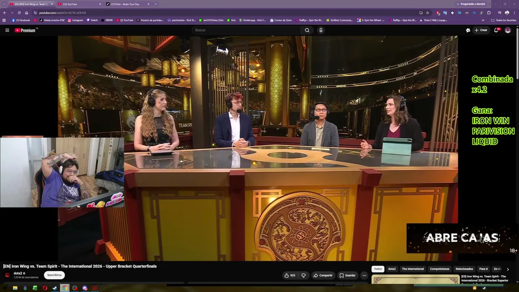Click the YouTube search input field
Viewport: 519px width, 292px height.
(x=247, y=30)
